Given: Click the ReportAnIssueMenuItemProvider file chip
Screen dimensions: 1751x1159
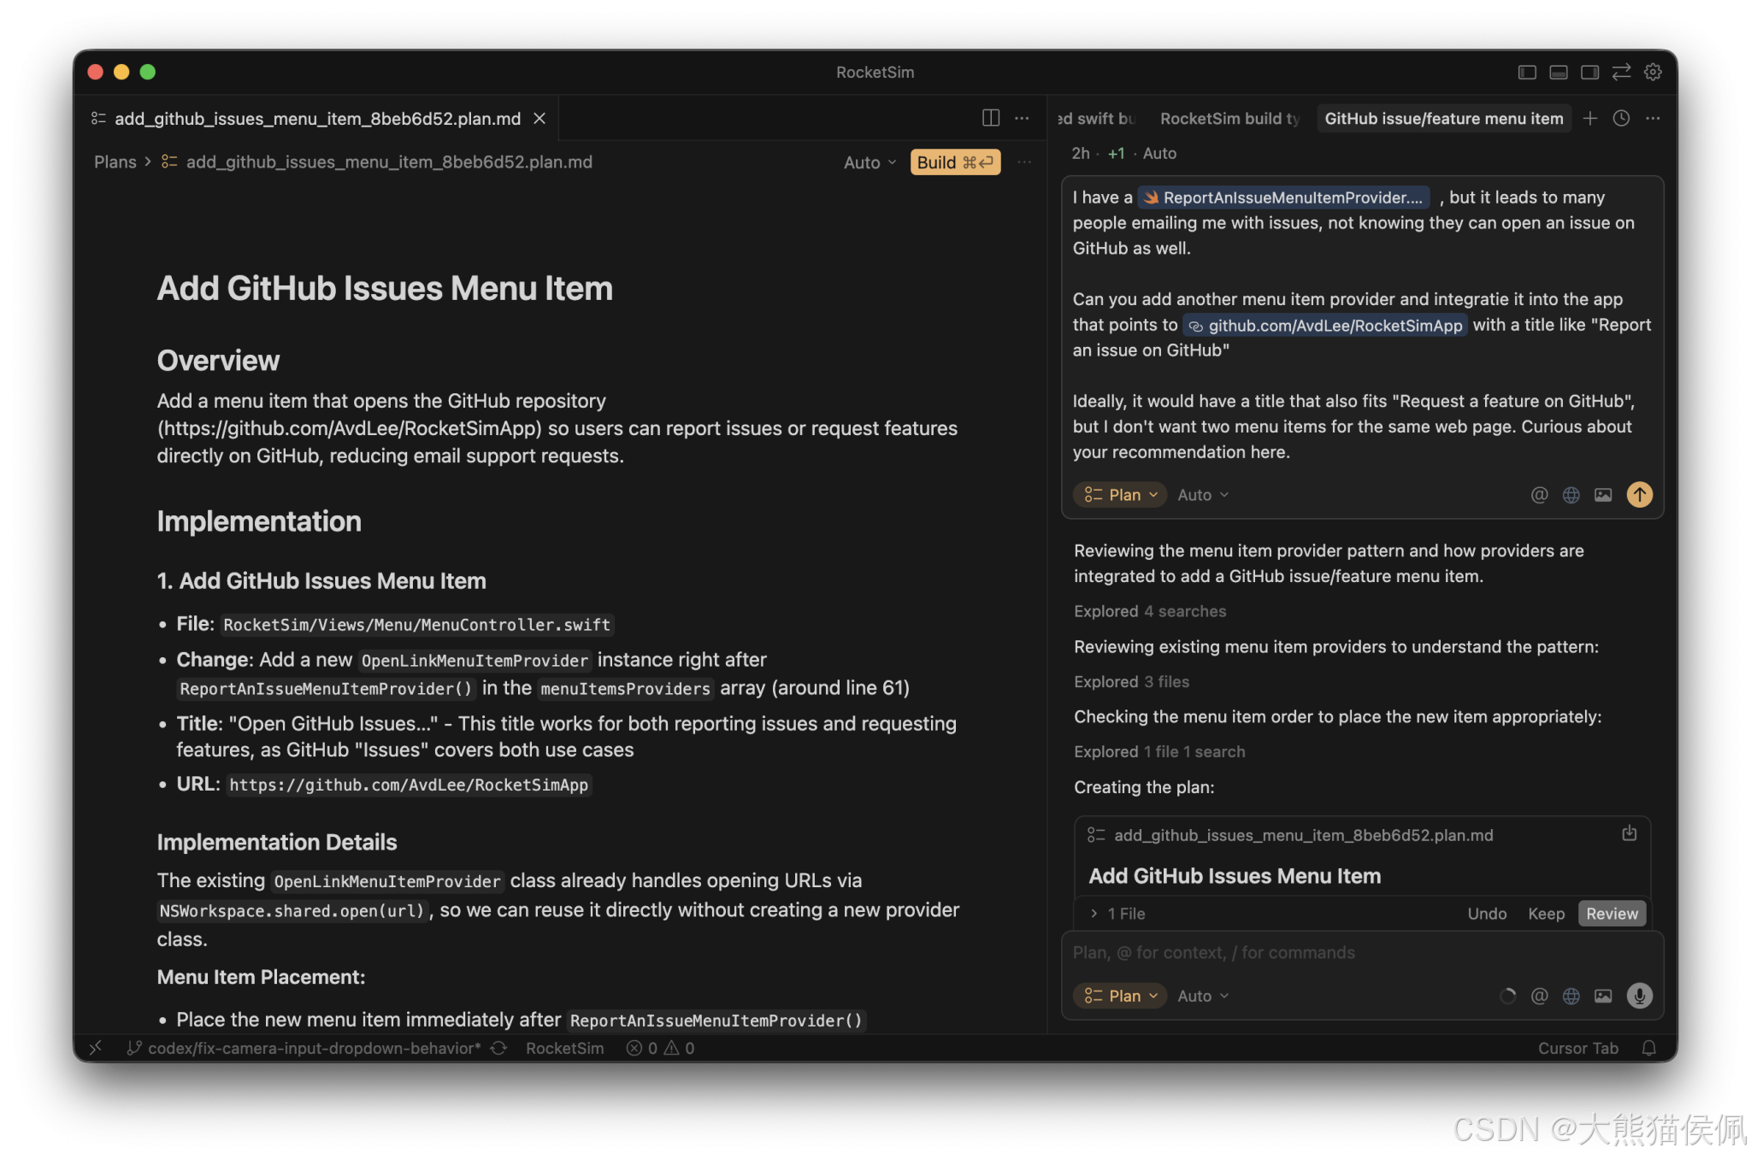Looking at the screenshot, I should (x=1283, y=197).
